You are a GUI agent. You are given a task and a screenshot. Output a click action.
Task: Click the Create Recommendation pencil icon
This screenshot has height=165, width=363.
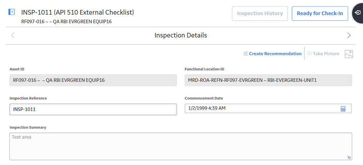pyautogui.click(x=246, y=54)
